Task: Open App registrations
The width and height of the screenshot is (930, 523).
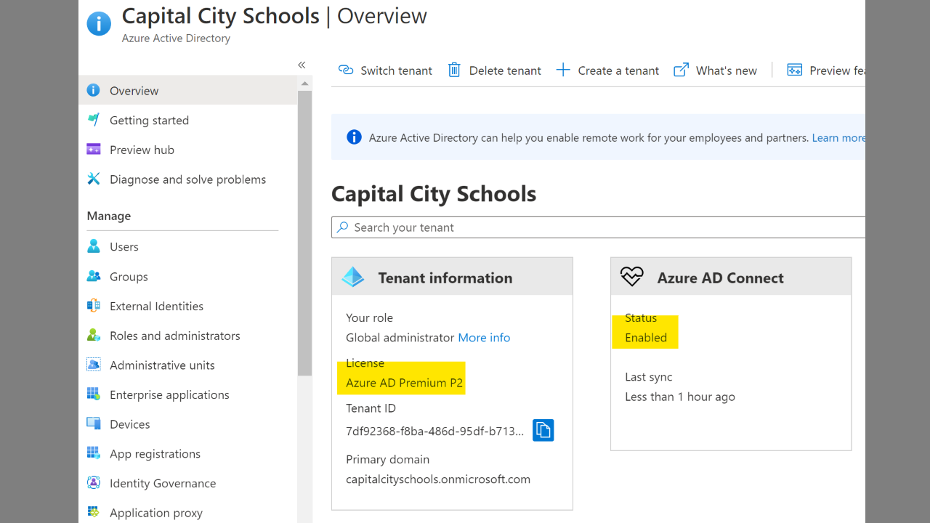Action: [187, 453]
